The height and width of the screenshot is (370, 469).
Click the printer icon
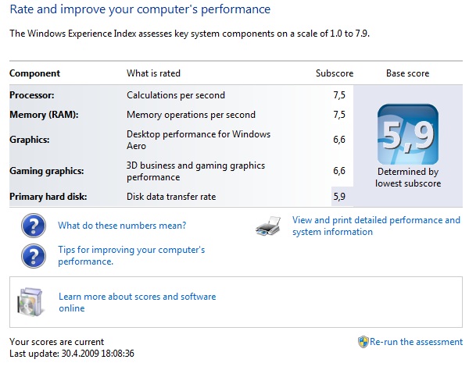click(268, 226)
